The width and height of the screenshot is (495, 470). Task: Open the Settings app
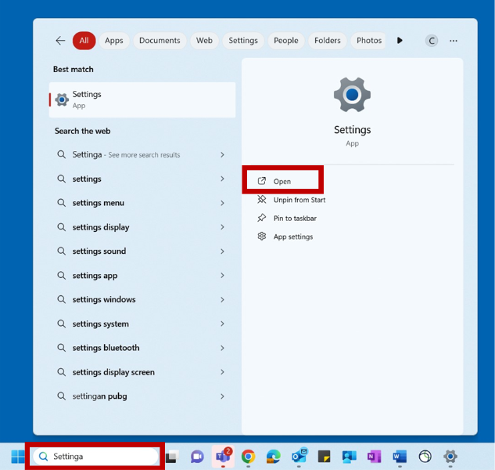coord(282,181)
